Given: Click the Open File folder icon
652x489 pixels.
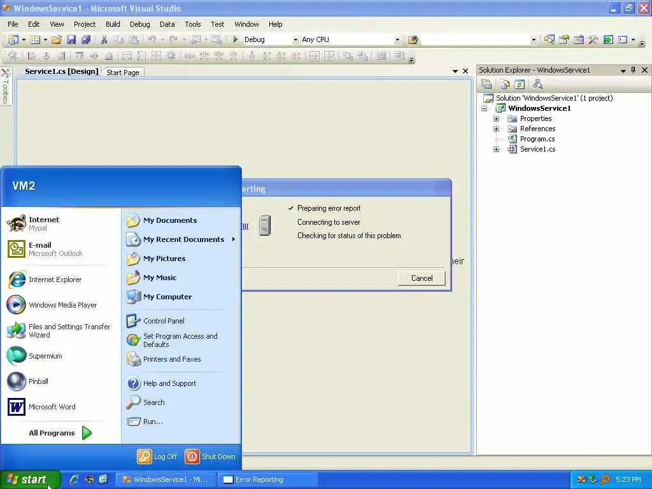Looking at the screenshot, I should point(57,39).
